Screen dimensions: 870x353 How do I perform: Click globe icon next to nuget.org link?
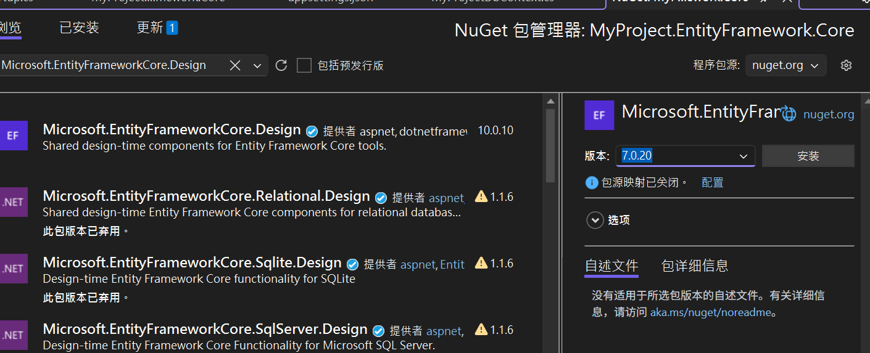pyautogui.click(x=789, y=114)
